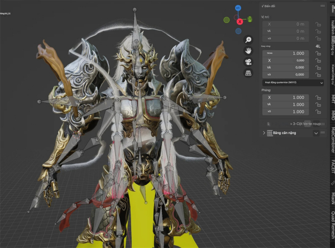Click the Bảng cân nặng grid icon

270,133
